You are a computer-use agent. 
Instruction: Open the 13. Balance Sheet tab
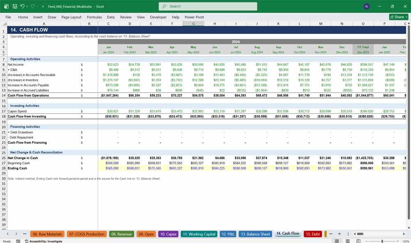click(255, 234)
